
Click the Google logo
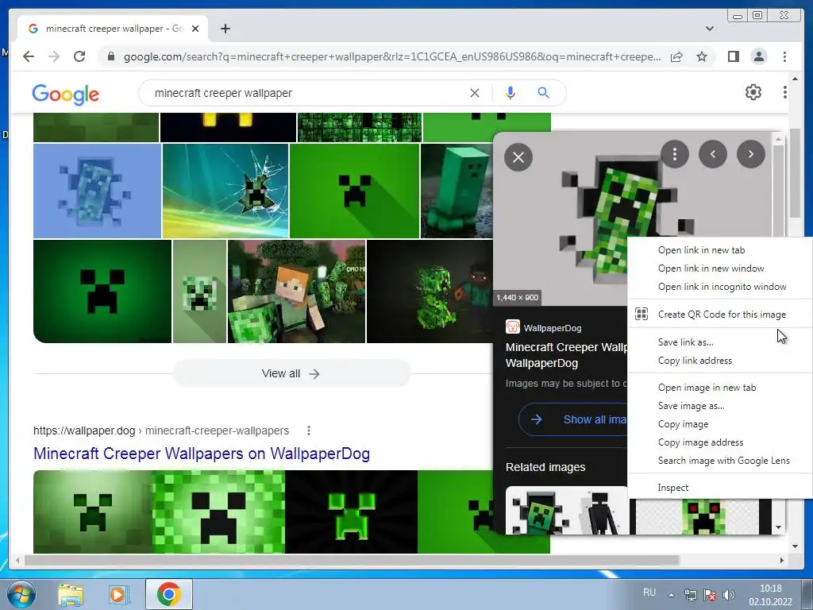coord(65,94)
